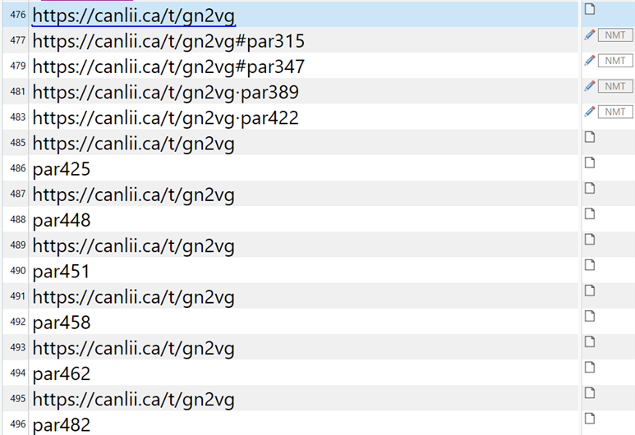Select segment 477 text ending #par315
This screenshot has height=435, width=635.
coord(168,42)
